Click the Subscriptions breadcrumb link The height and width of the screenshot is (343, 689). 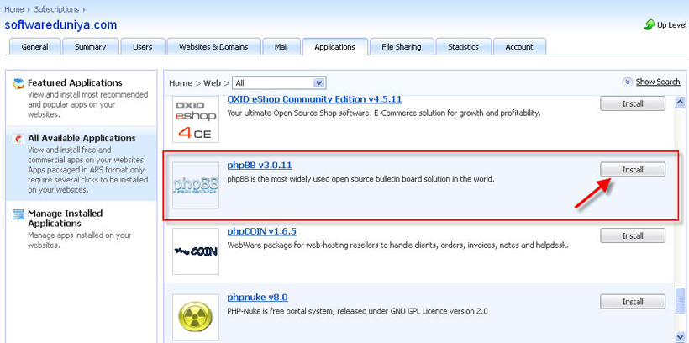tap(56, 8)
